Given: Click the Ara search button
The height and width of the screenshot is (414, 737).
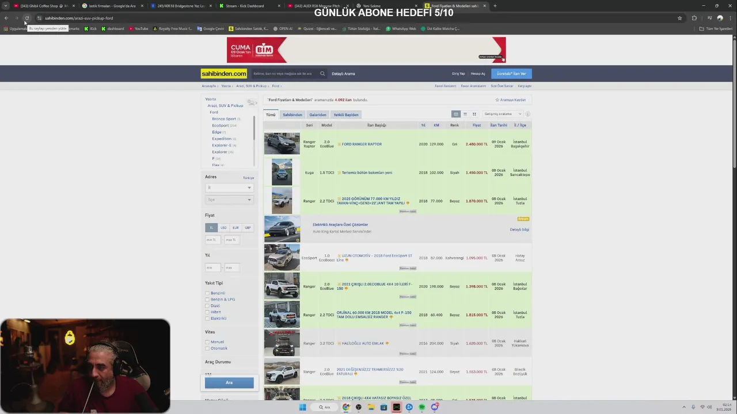Looking at the screenshot, I should click(229, 382).
